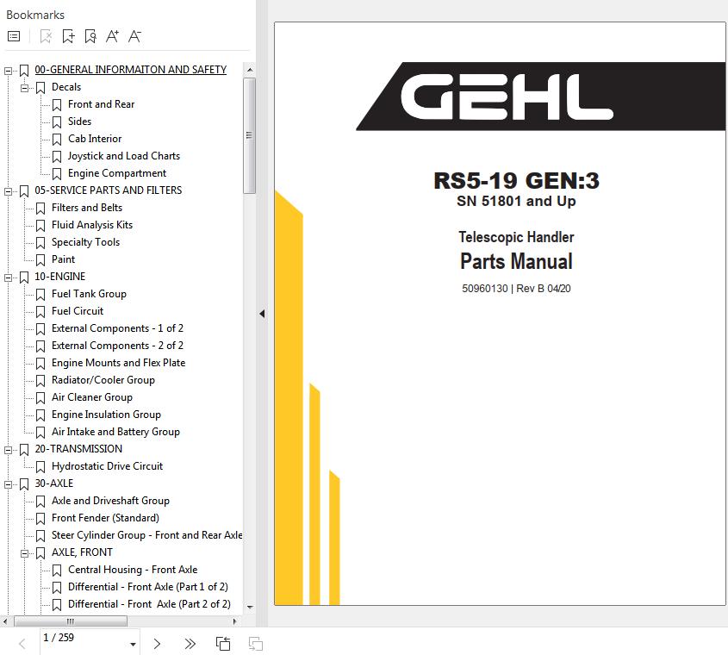This screenshot has height=655, width=728.
Task: Click the bookmarks scroll up arrow
Action: coord(250,70)
